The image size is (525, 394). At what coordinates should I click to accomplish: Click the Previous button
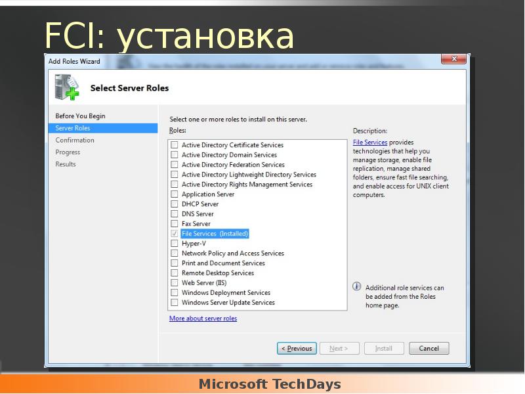297,348
